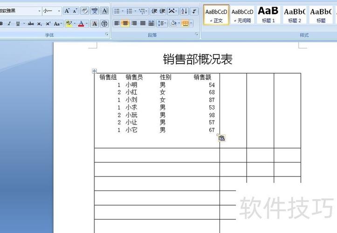Click the 销售额 header text
Screen dimensions: 337x233
point(202,77)
